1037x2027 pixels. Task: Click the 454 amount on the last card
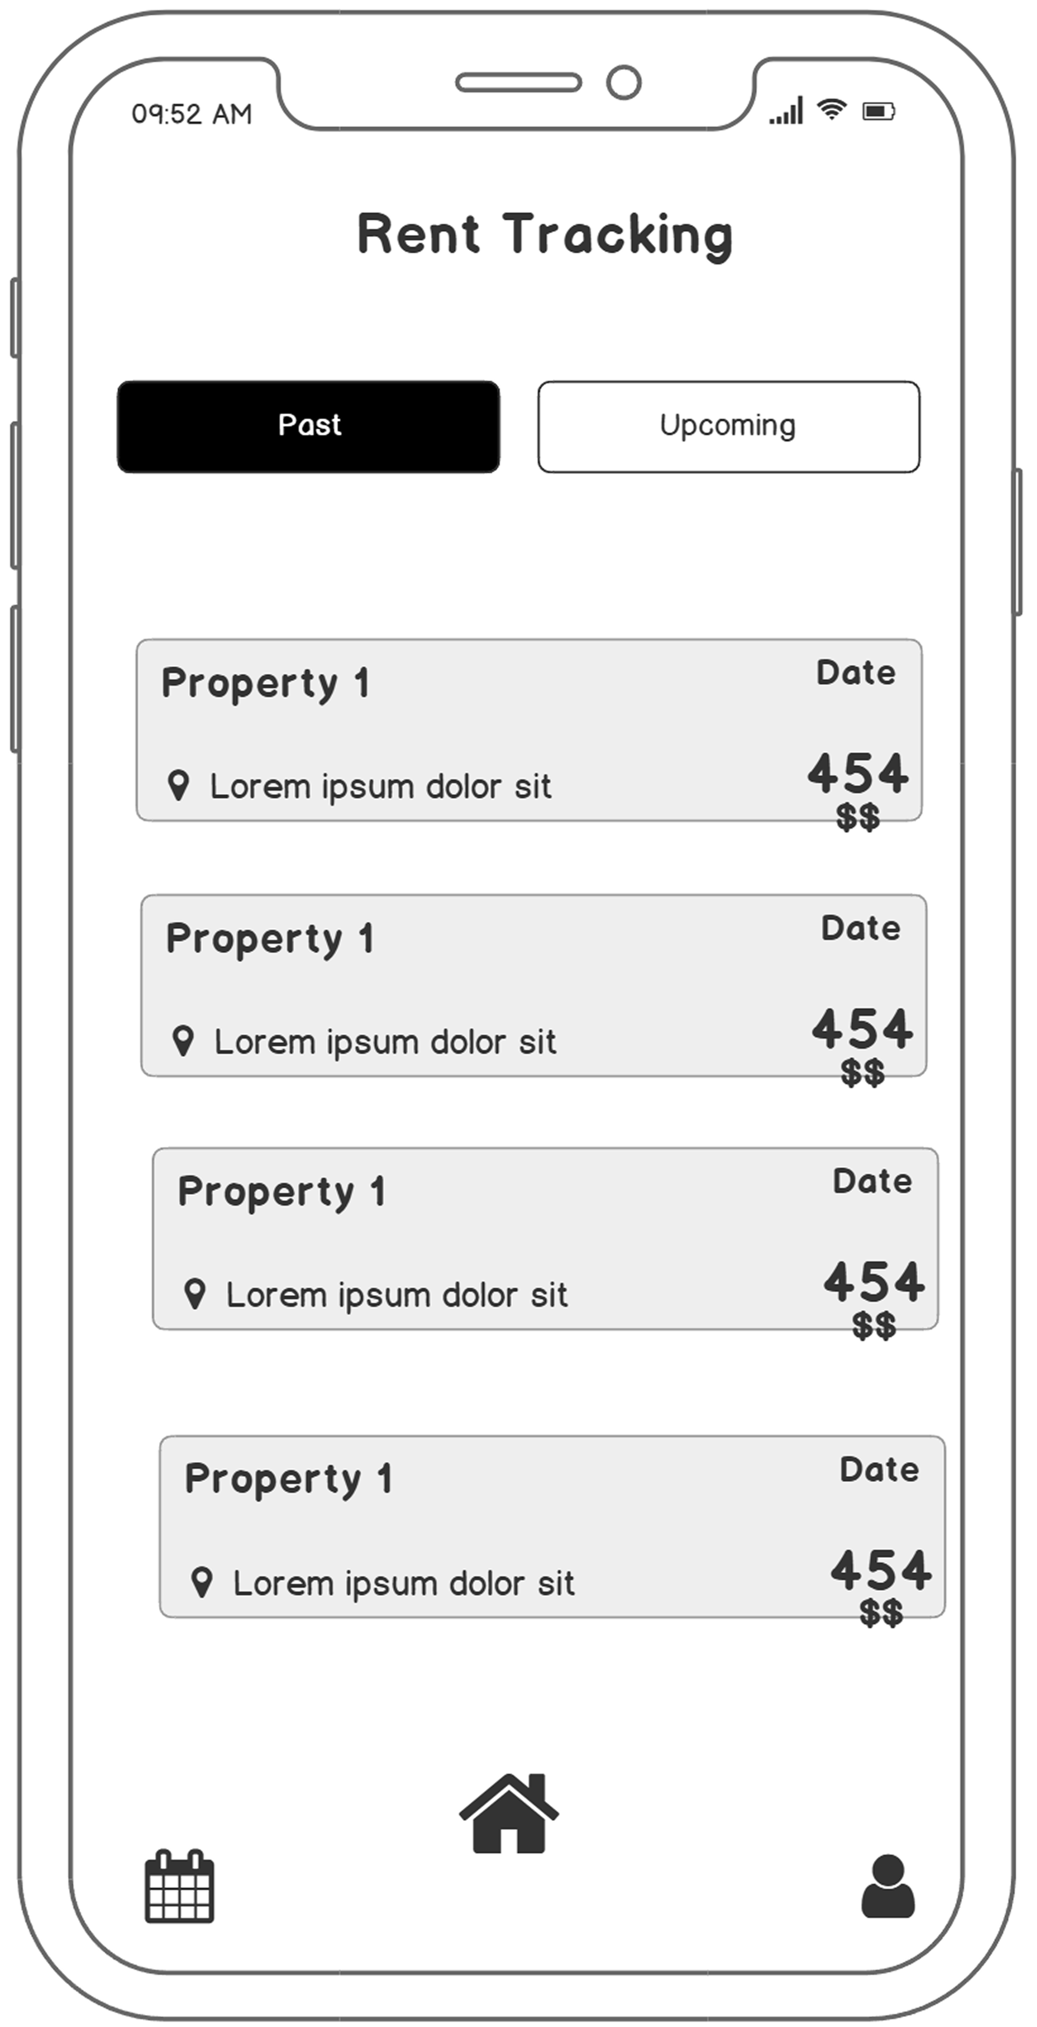coord(881,1571)
